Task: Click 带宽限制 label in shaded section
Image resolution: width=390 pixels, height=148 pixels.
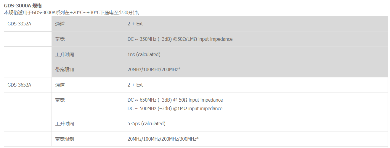Action: pos(65,70)
